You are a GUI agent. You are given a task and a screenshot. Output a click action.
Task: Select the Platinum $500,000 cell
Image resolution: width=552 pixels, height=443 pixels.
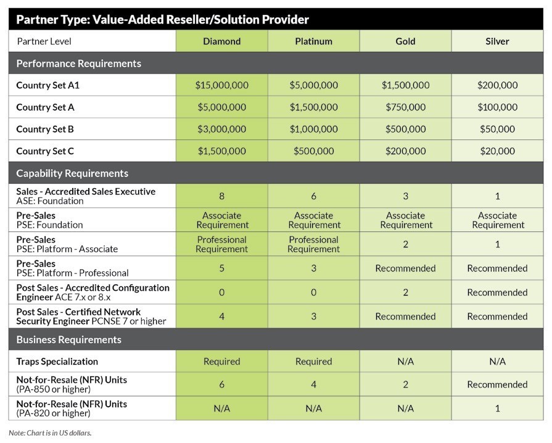(313, 151)
